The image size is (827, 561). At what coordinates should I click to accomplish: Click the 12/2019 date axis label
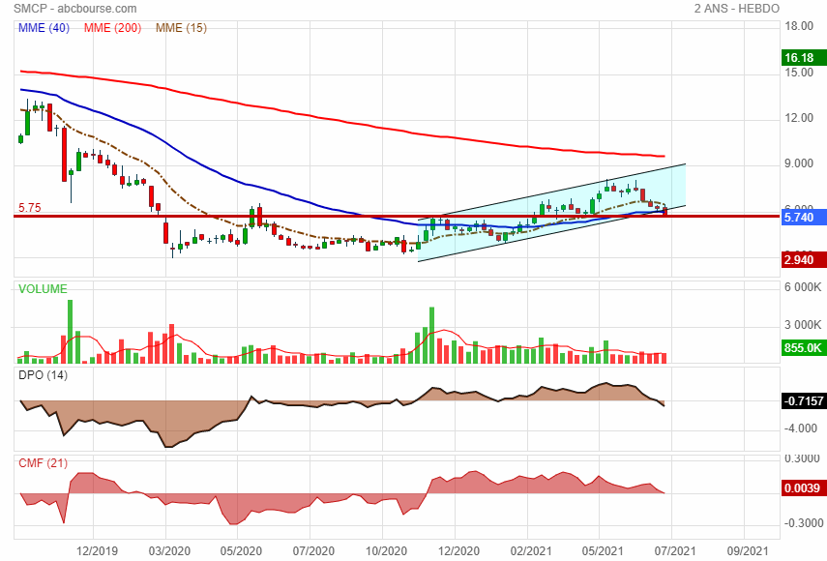click(x=97, y=551)
